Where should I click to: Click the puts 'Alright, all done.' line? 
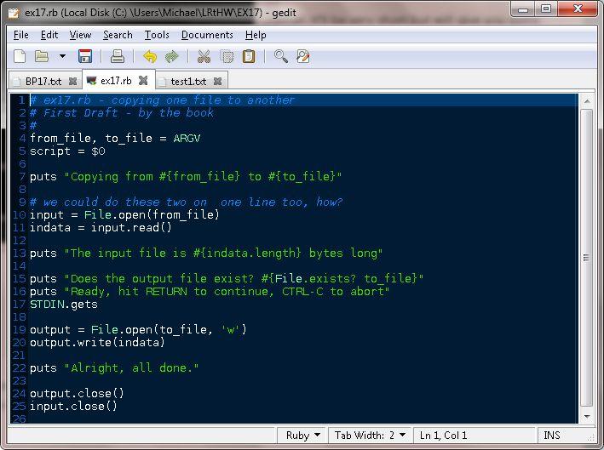[114, 368]
